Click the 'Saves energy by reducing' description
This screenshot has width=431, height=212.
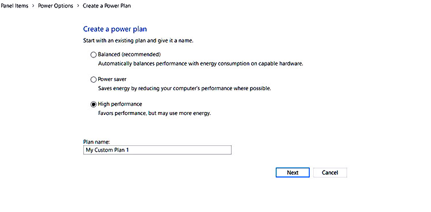(x=184, y=88)
